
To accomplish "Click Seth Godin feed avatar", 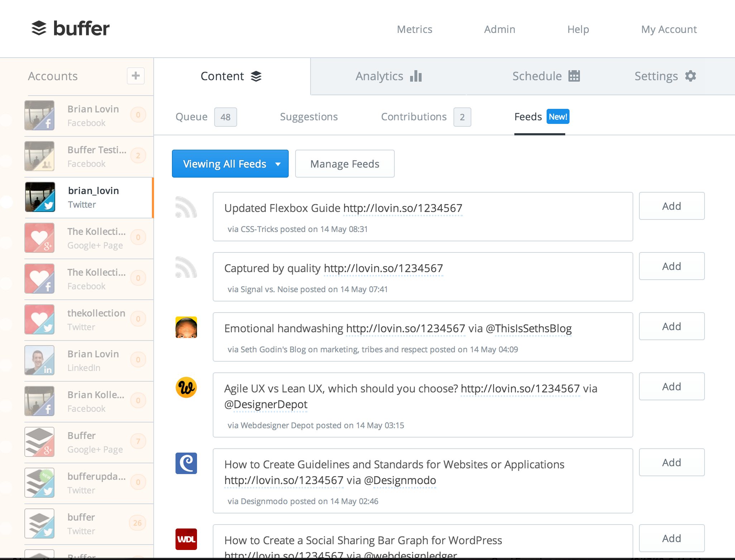I will pos(186,327).
